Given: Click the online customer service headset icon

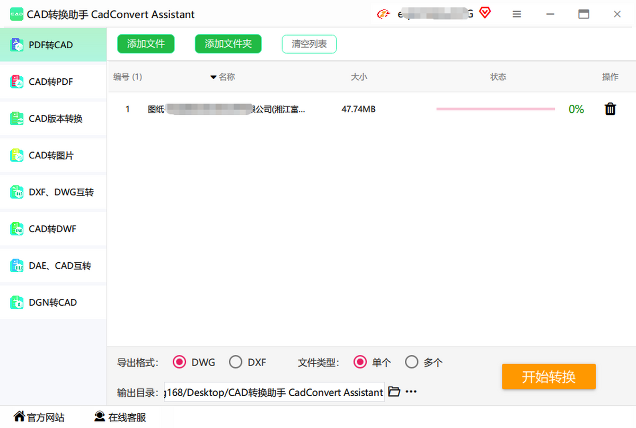Looking at the screenshot, I should (x=99, y=416).
